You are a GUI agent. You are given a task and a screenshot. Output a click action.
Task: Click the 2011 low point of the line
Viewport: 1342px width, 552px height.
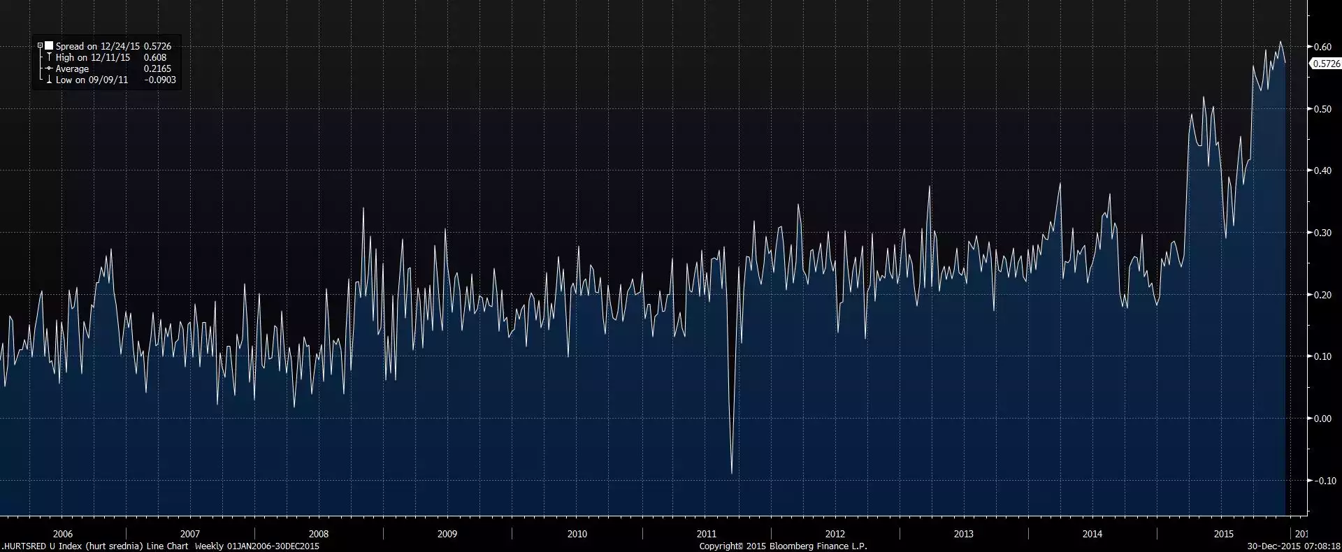tap(732, 473)
